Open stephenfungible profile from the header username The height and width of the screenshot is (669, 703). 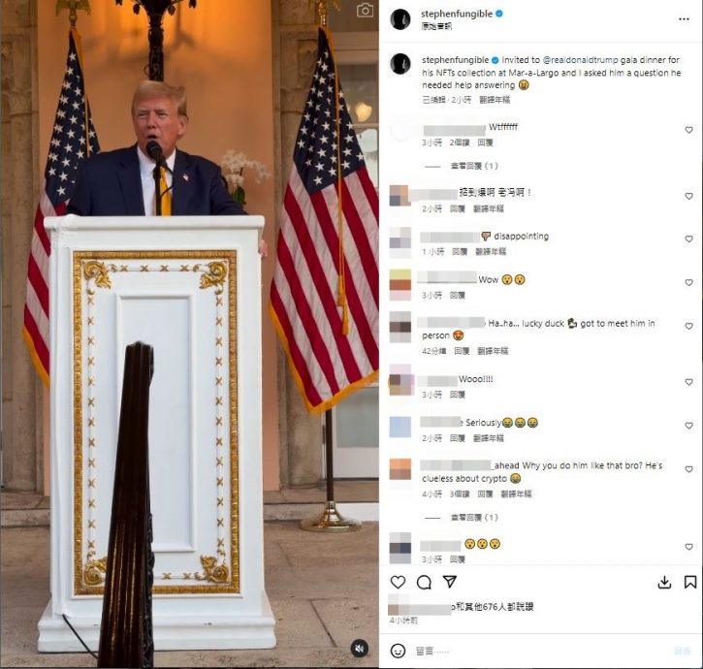tap(457, 14)
